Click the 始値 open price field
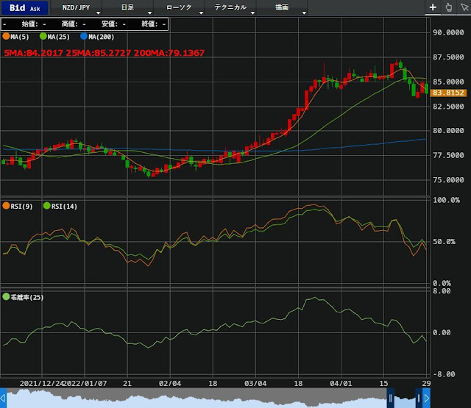Image resolution: width=471 pixels, height=408 pixels. [34, 24]
